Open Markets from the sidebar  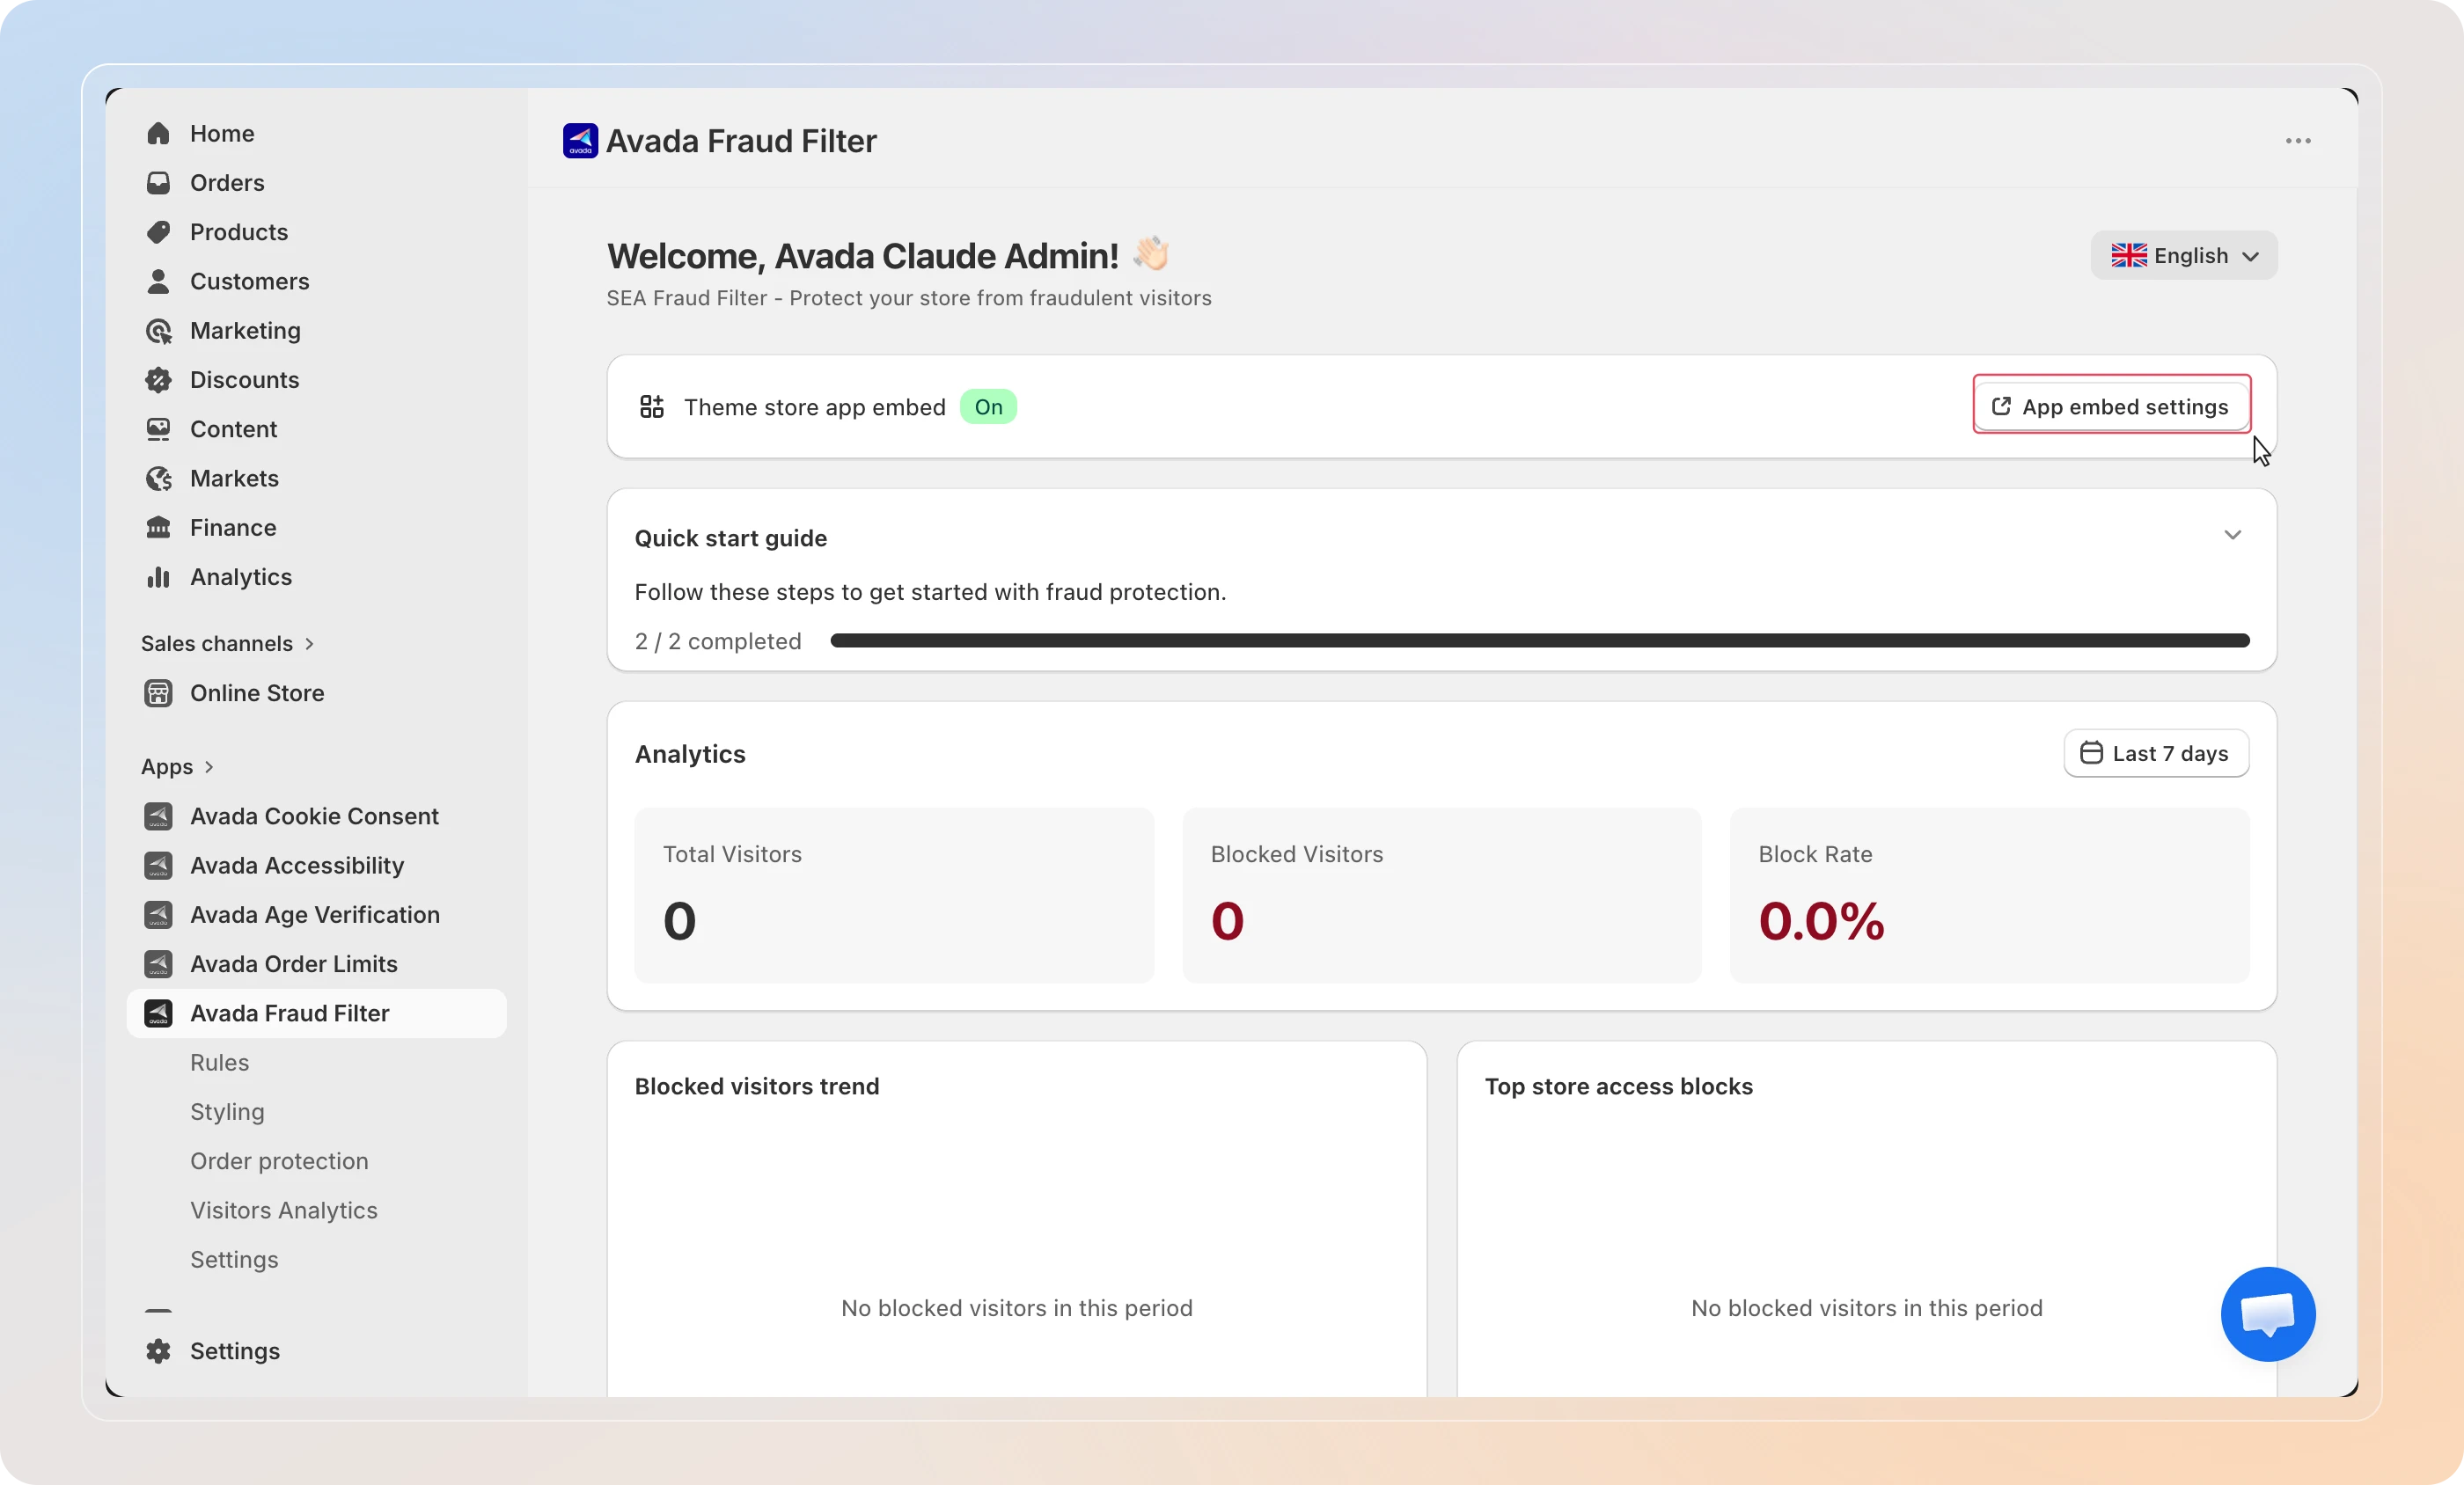tap(316, 478)
